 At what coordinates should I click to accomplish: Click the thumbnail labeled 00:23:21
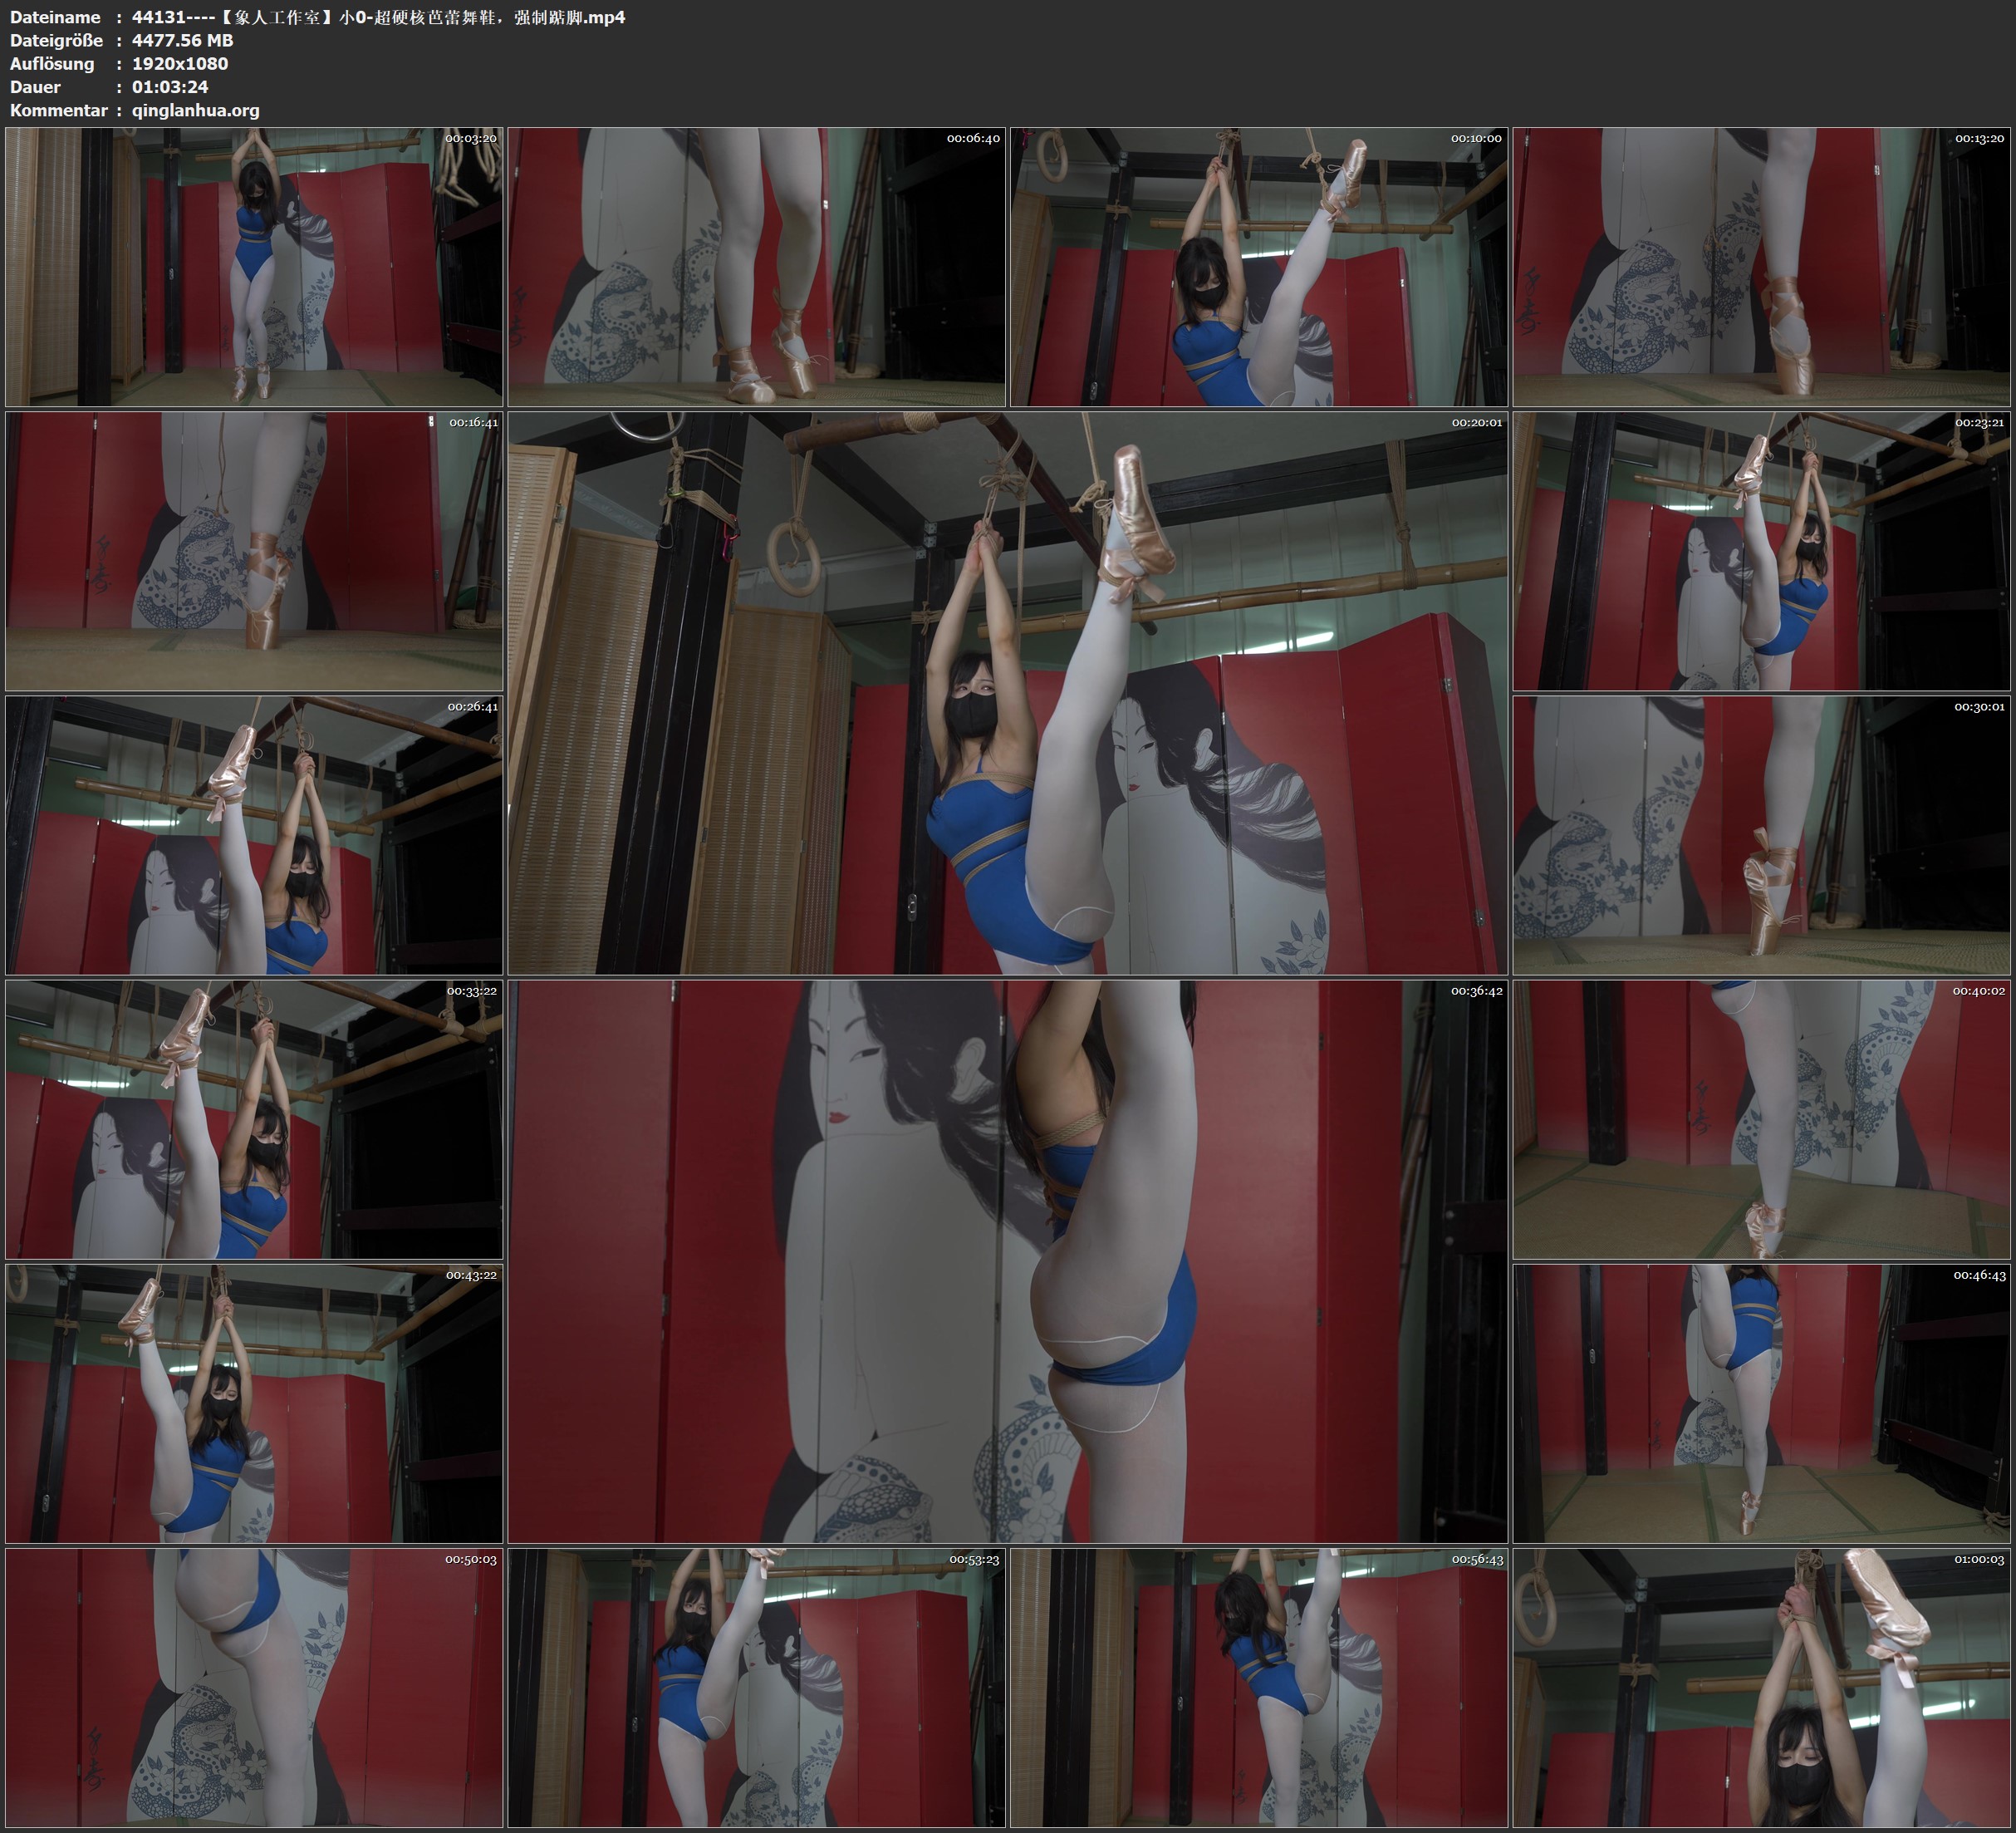1762,550
